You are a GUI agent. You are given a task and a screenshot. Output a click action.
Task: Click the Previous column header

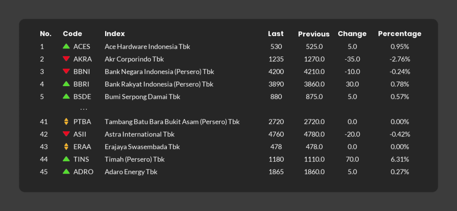tap(314, 34)
